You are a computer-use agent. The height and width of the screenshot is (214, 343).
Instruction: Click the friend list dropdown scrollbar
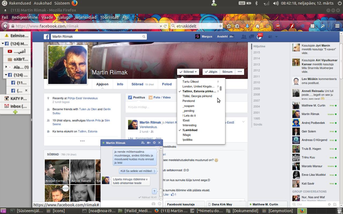[221, 88]
